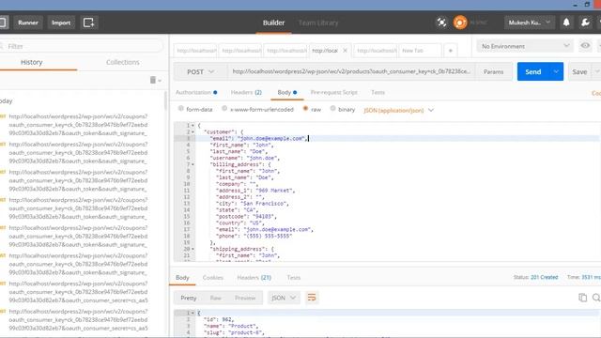Viewport: 601px width, 338px height.
Task: Open the response Tests tab
Action: [294, 278]
